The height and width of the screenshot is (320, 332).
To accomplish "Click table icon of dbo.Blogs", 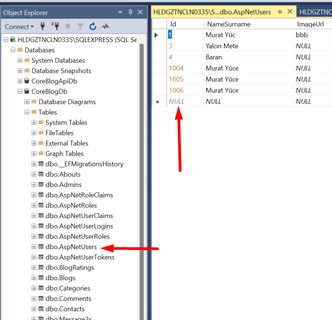I will pyautogui.click(x=41, y=277).
